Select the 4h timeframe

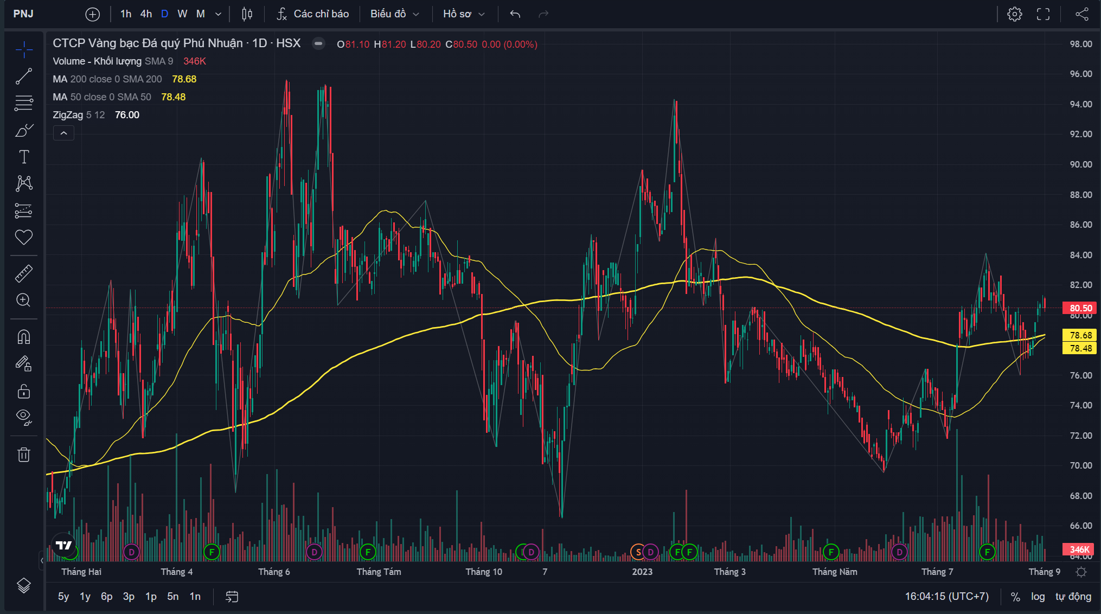[x=146, y=14]
